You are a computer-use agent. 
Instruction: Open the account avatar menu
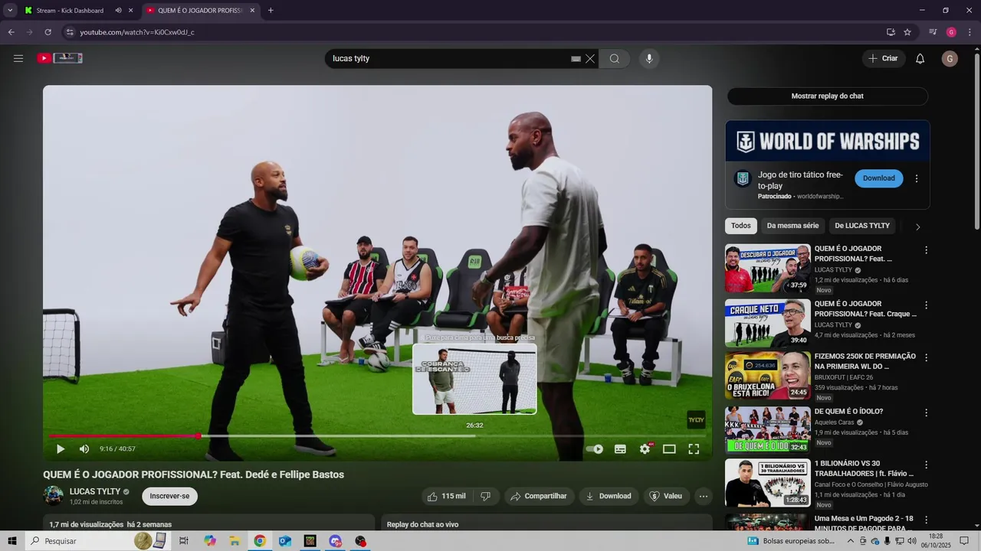(950, 59)
